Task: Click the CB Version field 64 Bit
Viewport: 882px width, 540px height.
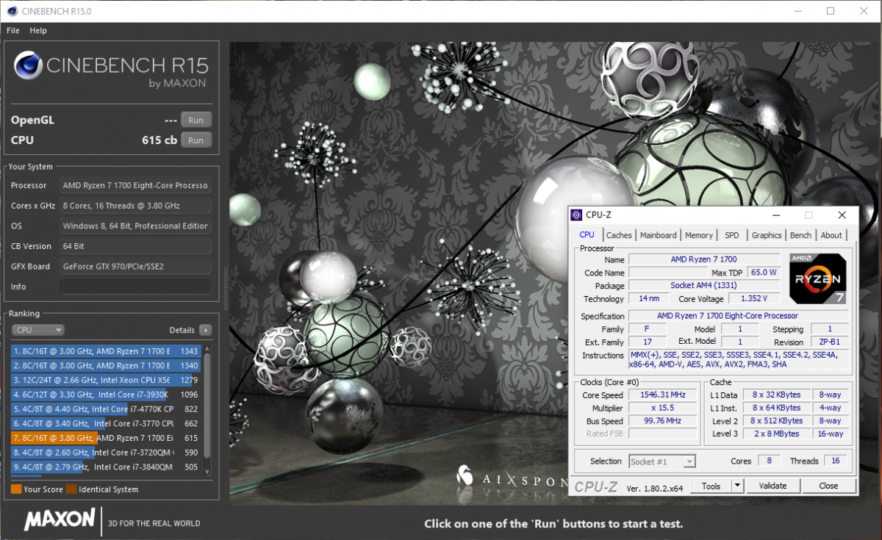Action: pyautogui.click(x=135, y=246)
